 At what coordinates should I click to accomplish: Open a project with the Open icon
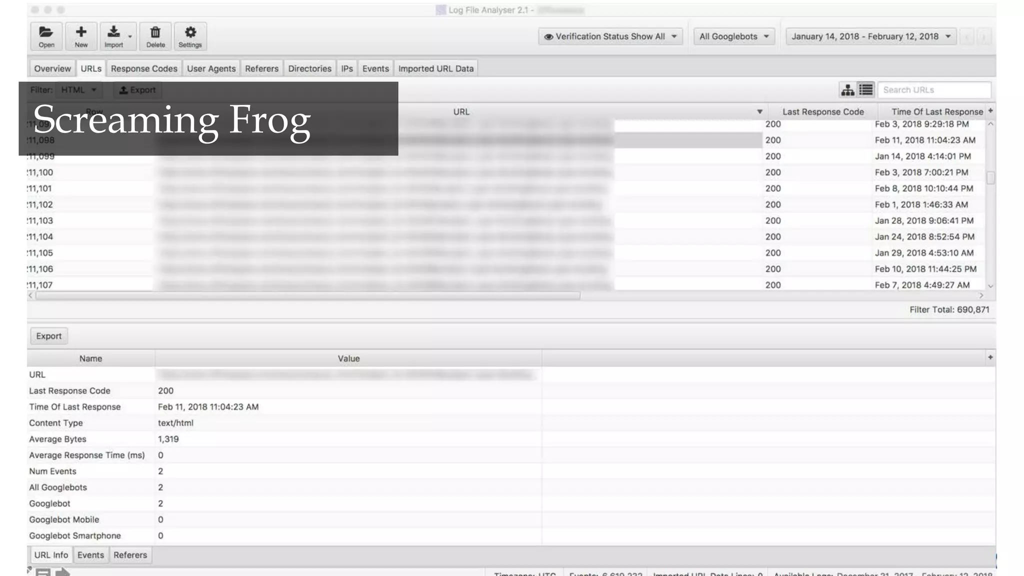coord(46,36)
